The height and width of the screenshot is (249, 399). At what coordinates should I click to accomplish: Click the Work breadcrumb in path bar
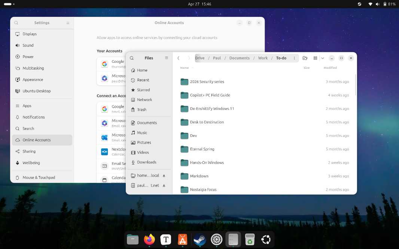click(263, 58)
